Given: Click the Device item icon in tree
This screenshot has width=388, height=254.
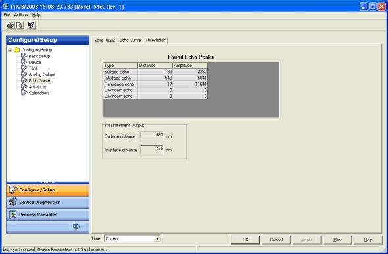Looking at the screenshot, I should pos(24,62).
